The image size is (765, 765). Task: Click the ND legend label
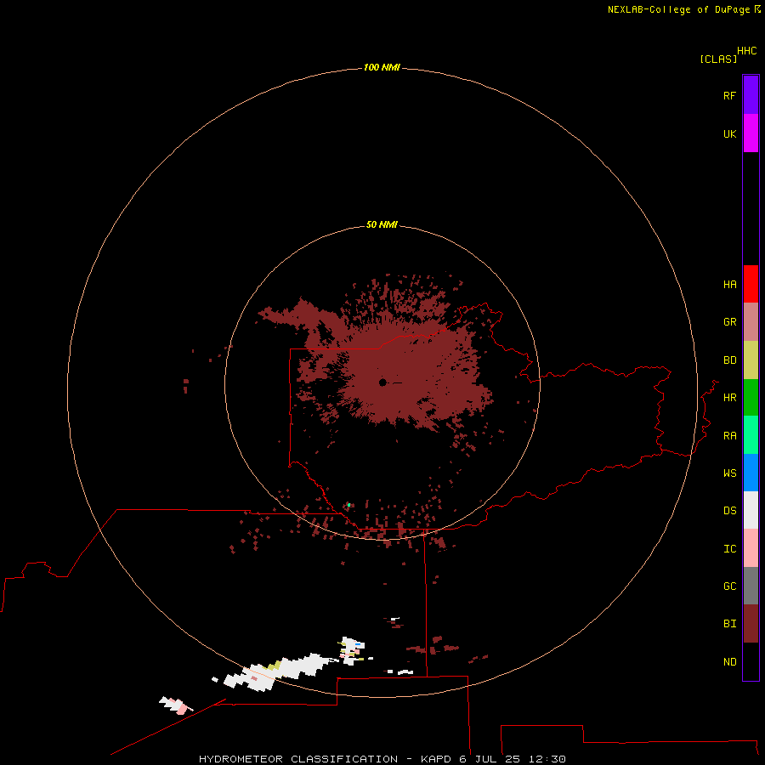pyautogui.click(x=729, y=662)
